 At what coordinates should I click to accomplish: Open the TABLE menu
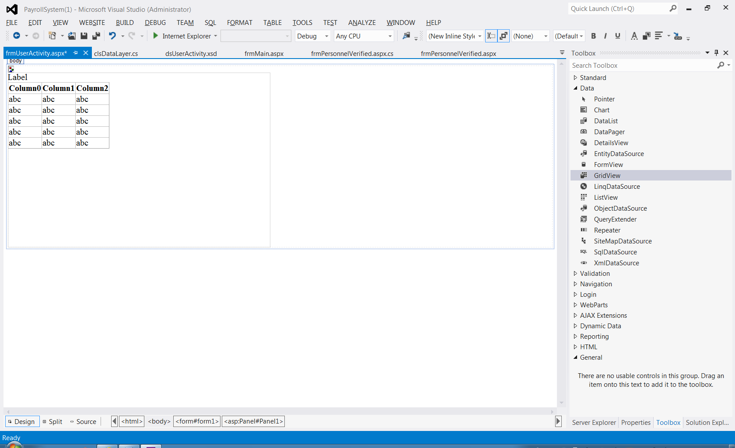click(x=273, y=22)
